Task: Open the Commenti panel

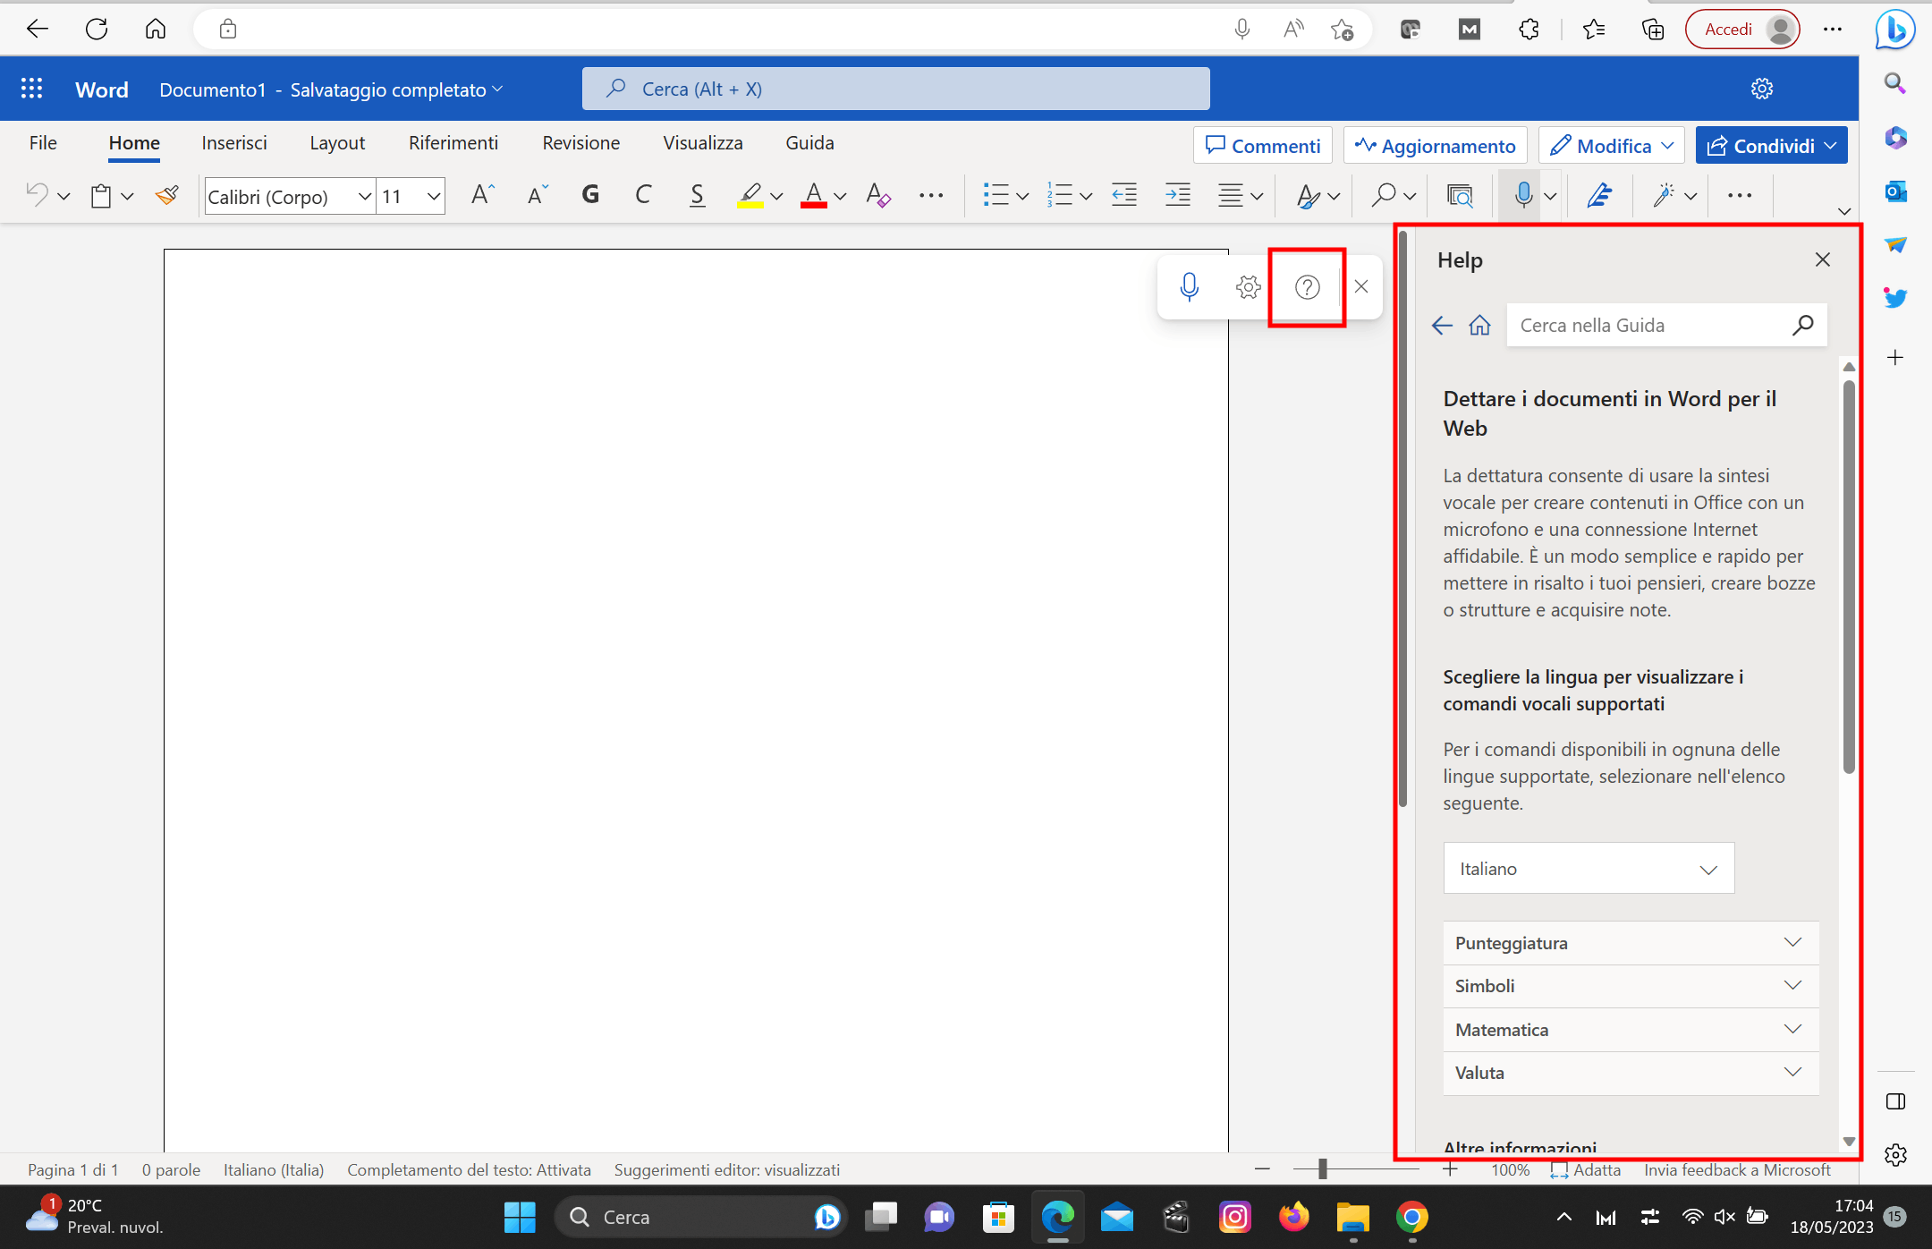Action: [1263, 145]
